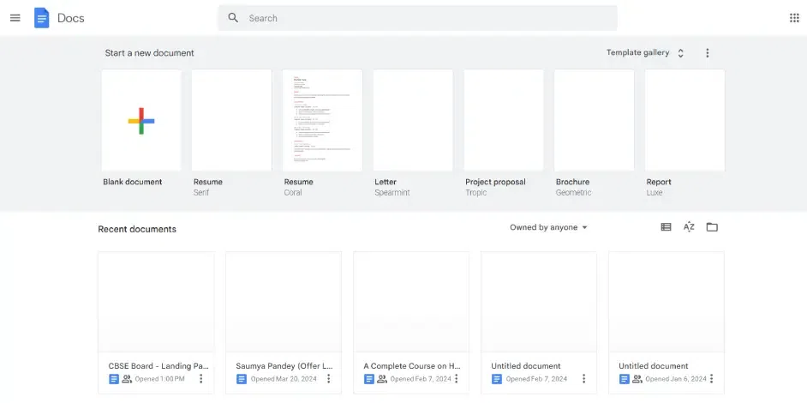Open more options beside Template gallery
Screen dimensions: 807x403
(x=708, y=53)
